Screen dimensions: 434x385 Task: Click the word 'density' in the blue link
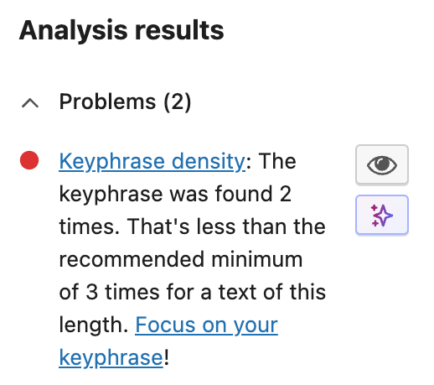pos(209,161)
